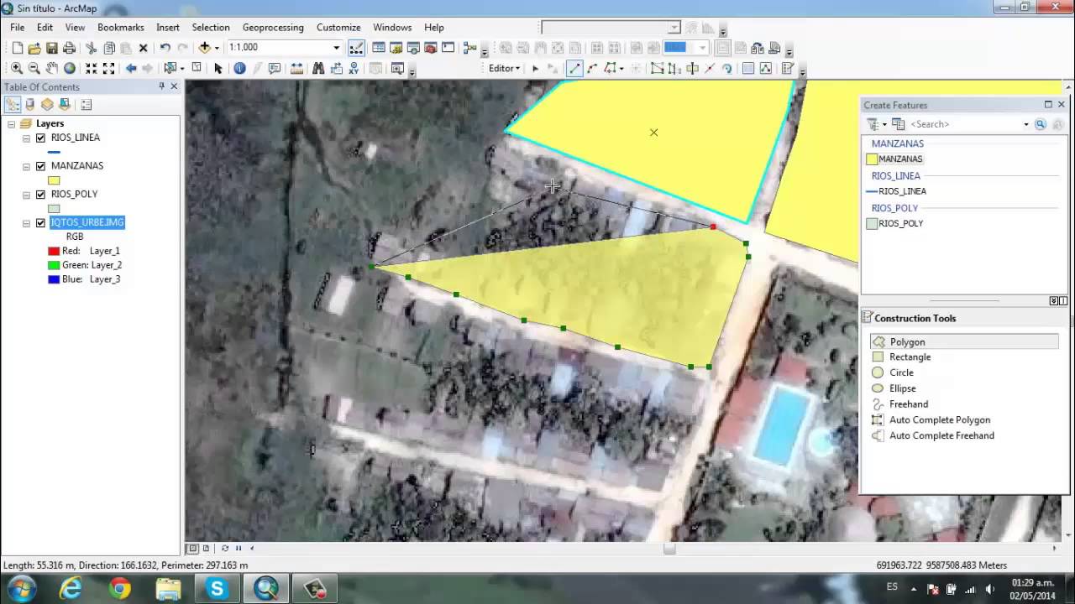Select the Select Elements black arrow tool
The width and height of the screenshot is (1075, 604).
coord(218,68)
